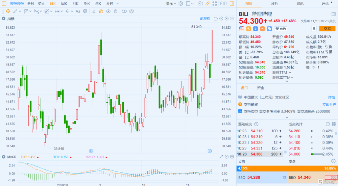
Task: Switch 成交统计 to grid view
Action: tap(334, 124)
